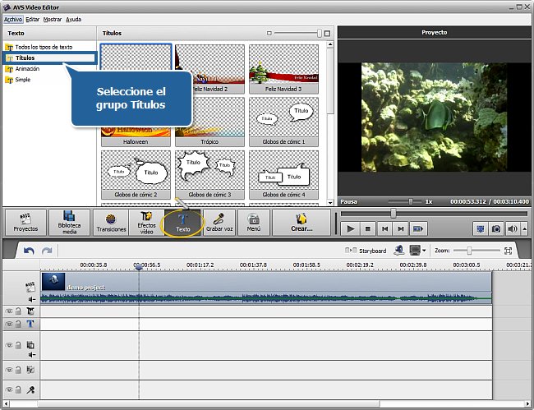Switch timeline to Storyboard view
This screenshot has width=534, height=410.
point(366,251)
